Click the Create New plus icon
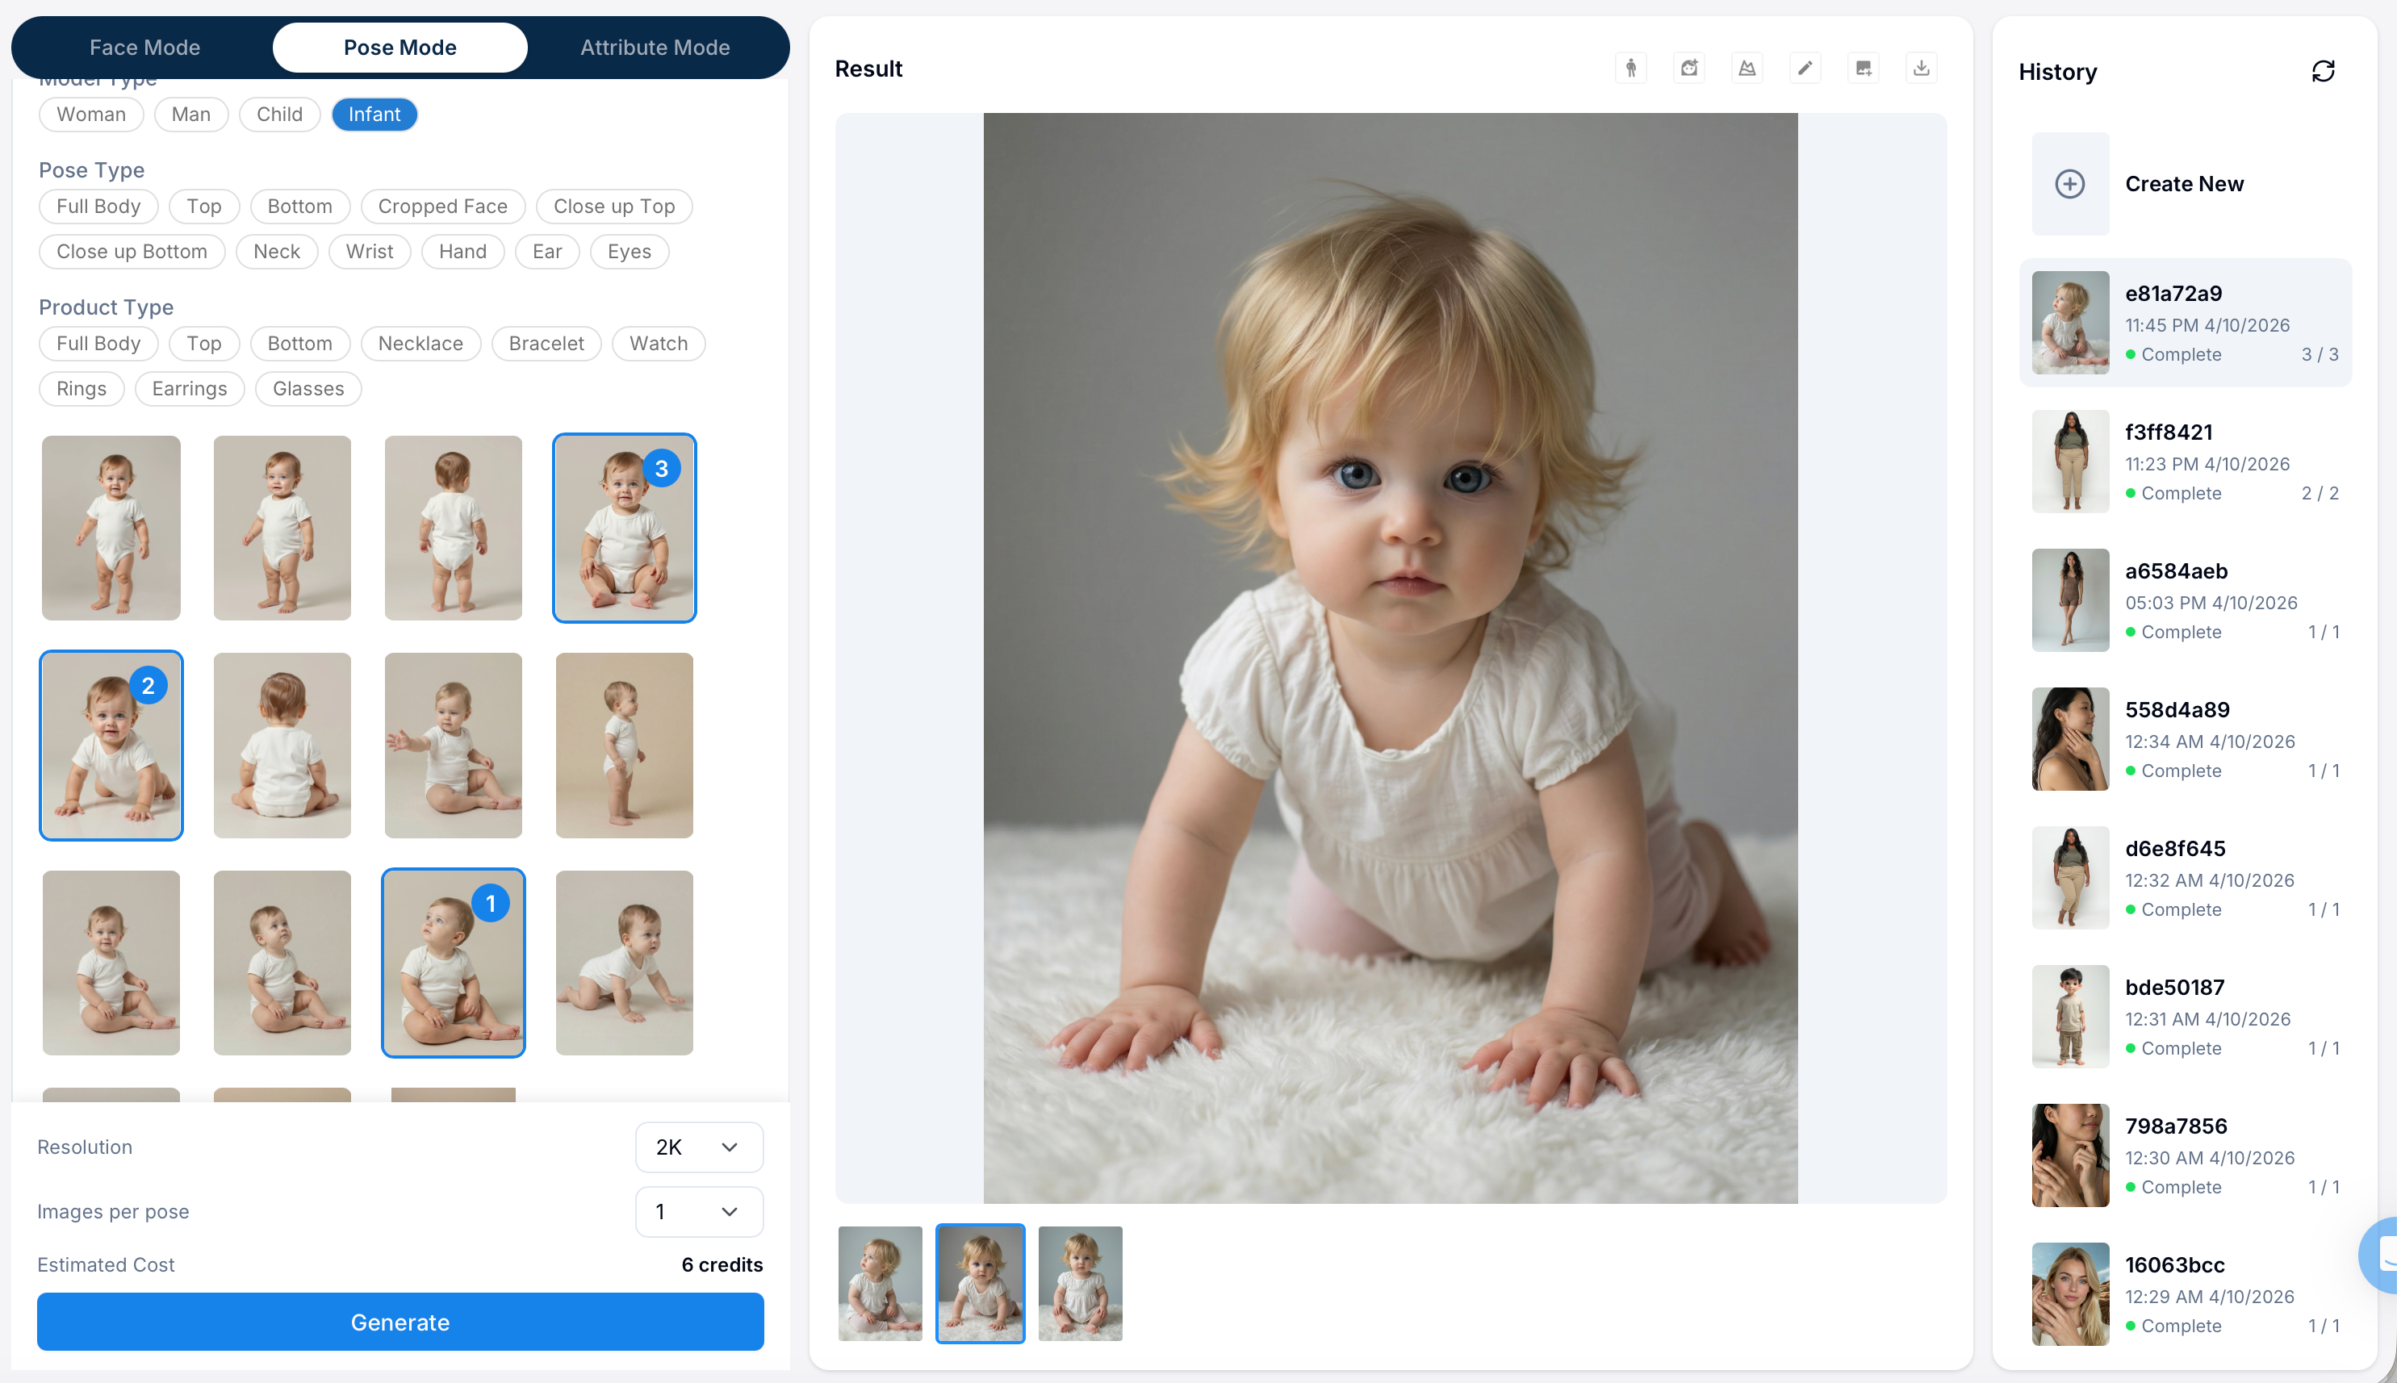 [x=2069, y=184]
